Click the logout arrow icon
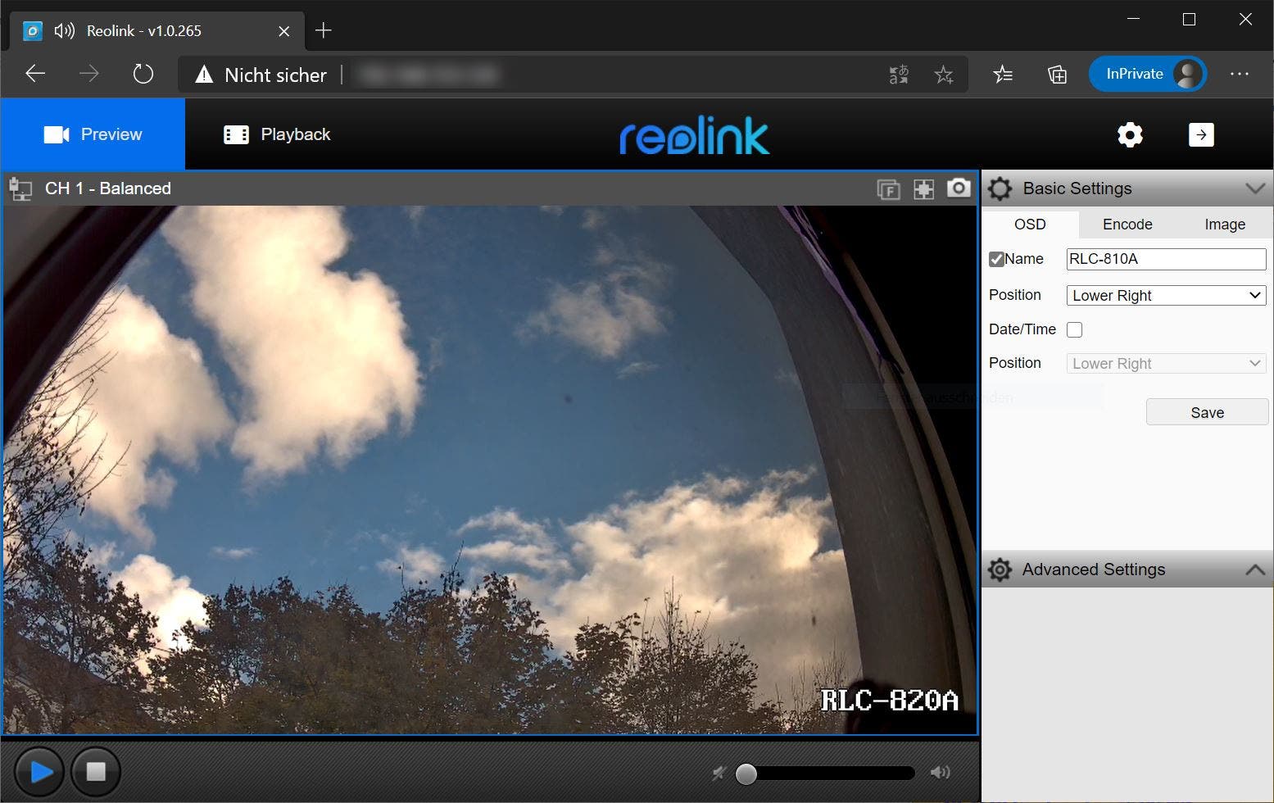This screenshot has width=1274, height=803. tap(1200, 135)
